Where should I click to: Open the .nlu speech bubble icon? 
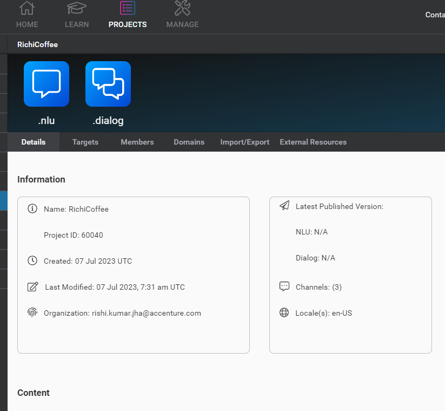pos(47,84)
